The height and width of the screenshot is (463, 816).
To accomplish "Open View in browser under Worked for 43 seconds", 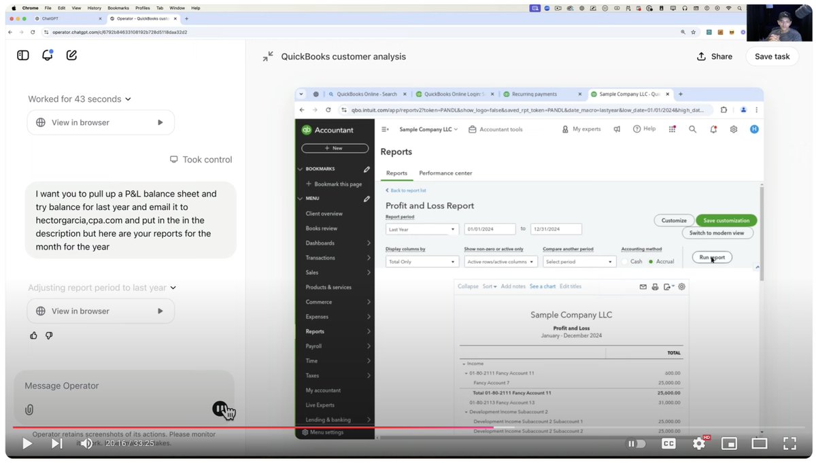I will coord(101,122).
